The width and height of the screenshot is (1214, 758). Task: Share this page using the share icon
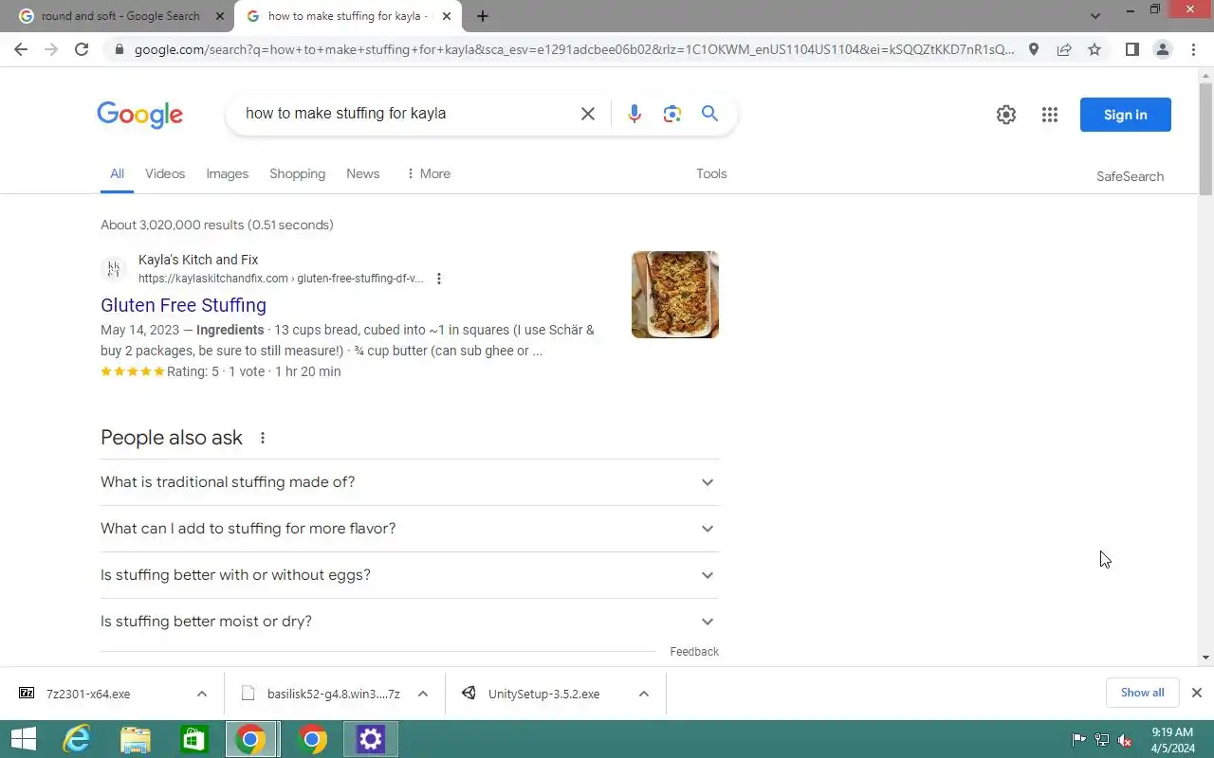pos(1064,49)
